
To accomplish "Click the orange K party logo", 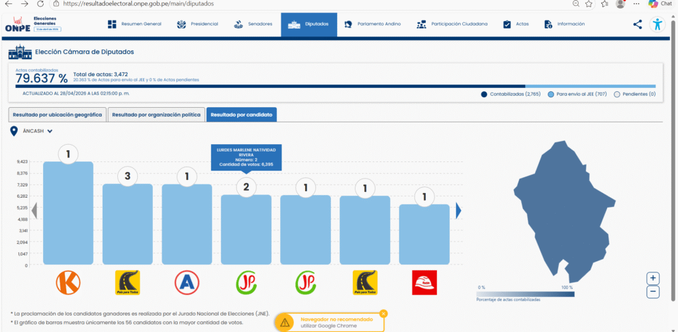I will pyautogui.click(x=68, y=282).
